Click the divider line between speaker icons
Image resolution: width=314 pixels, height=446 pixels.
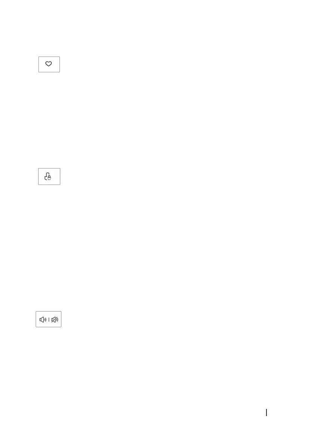tap(49, 320)
